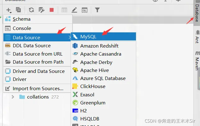
Task: Click the Data Source submenu arrow chevron
Action: click(x=69, y=37)
